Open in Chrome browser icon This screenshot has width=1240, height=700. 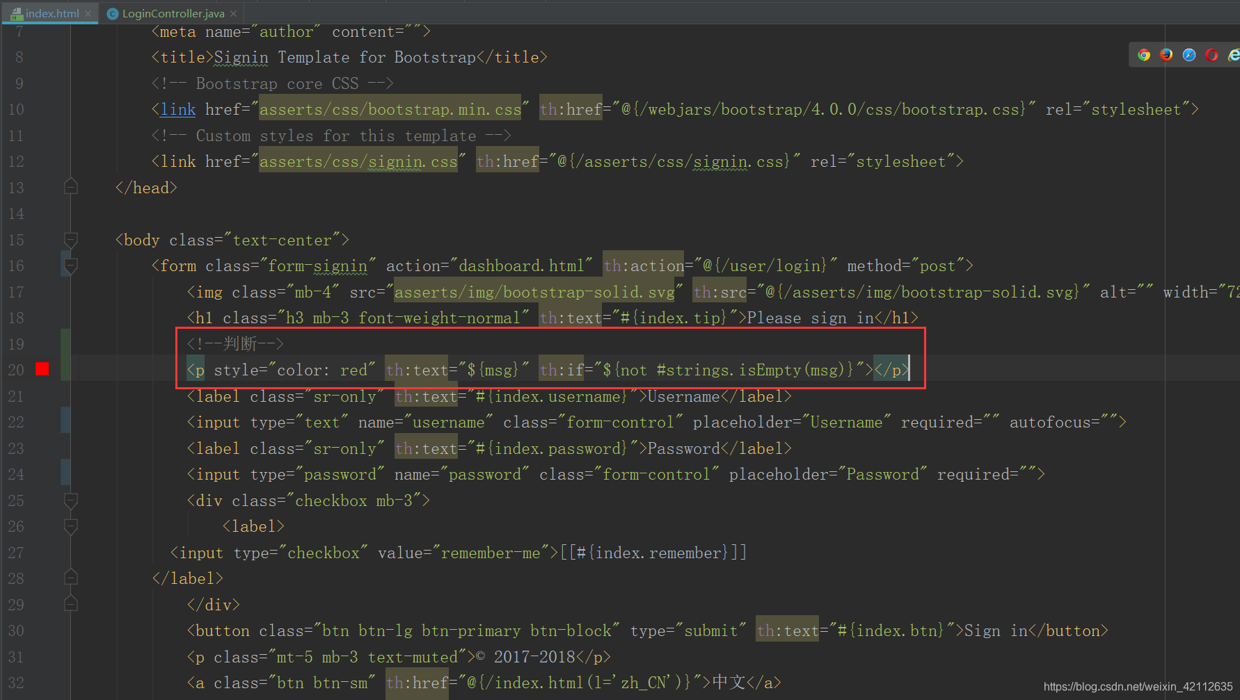1144,55
